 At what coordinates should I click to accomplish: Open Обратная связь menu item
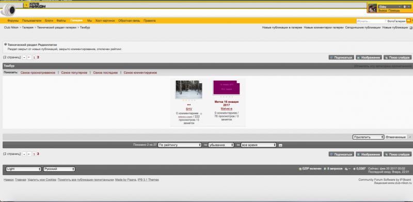click(130, 21)
